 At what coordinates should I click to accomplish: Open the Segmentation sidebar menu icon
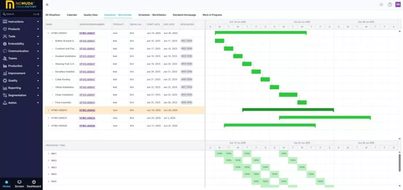pos(5,95)
